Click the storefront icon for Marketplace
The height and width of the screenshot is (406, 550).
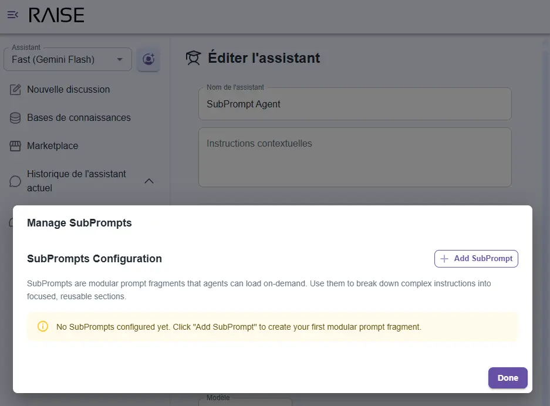point(16,146)
